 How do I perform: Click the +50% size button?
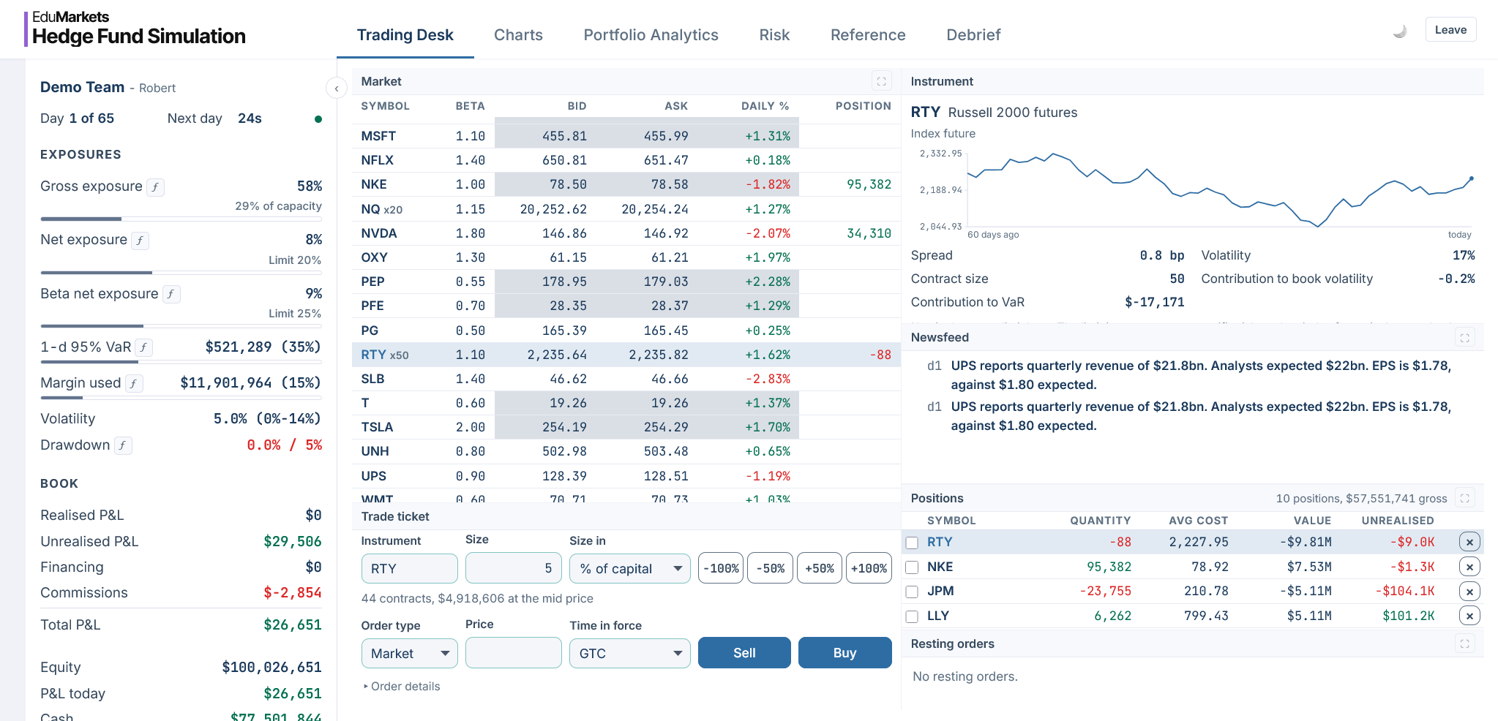click(x=819, y=568)
